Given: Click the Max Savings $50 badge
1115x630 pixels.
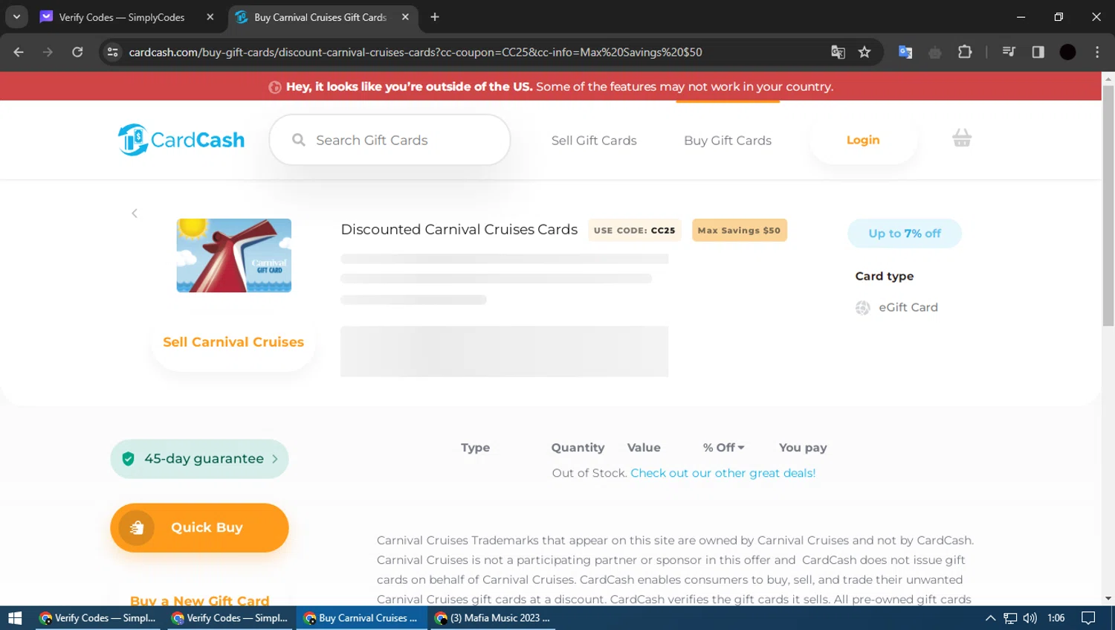Looking at the screenshot, I should coord(740,231).
